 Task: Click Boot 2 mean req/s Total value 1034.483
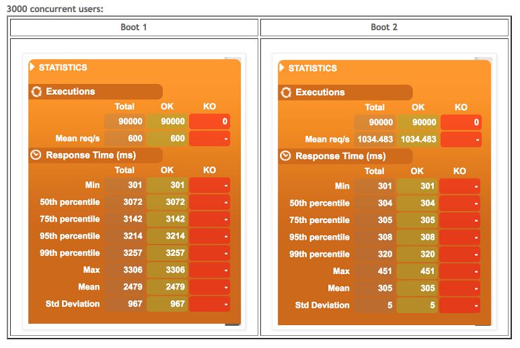click(375, 139)
